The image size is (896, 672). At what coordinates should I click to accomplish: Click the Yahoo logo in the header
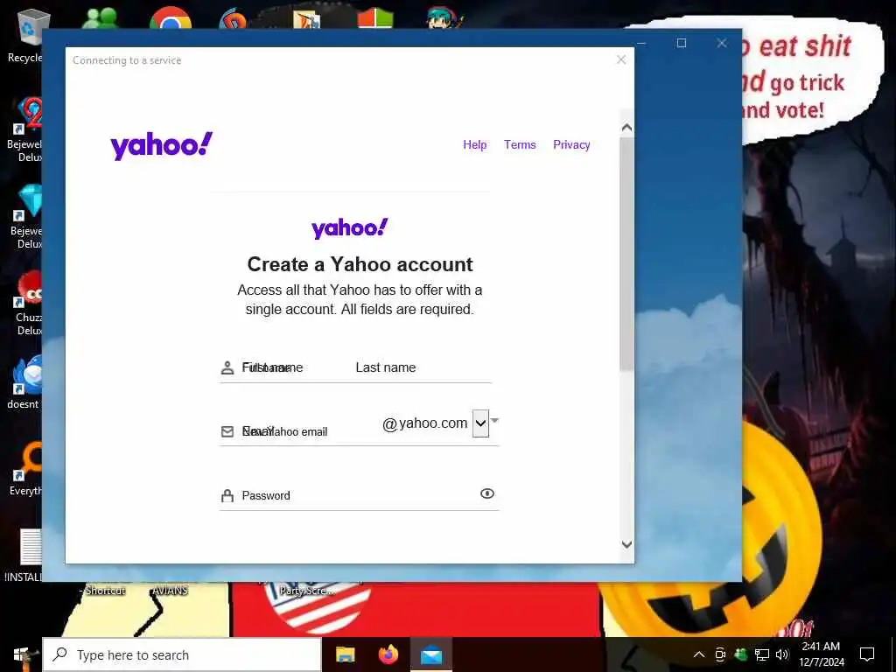pos(161,146)
